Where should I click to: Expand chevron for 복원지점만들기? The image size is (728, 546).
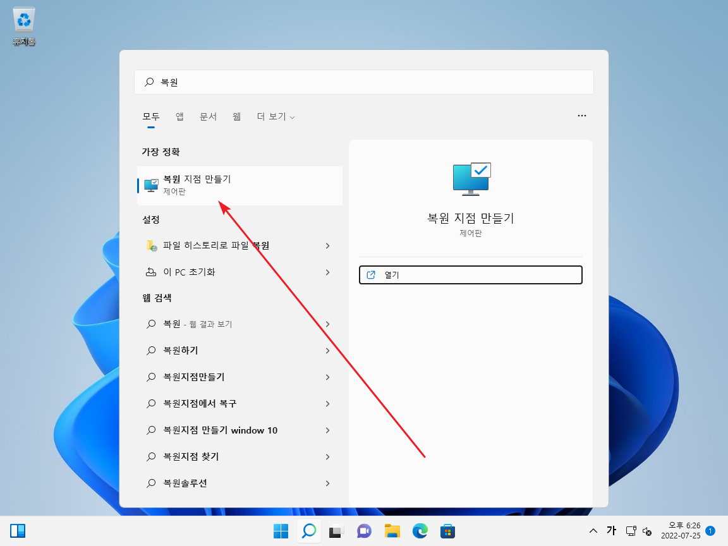click(x=328, y=377)
